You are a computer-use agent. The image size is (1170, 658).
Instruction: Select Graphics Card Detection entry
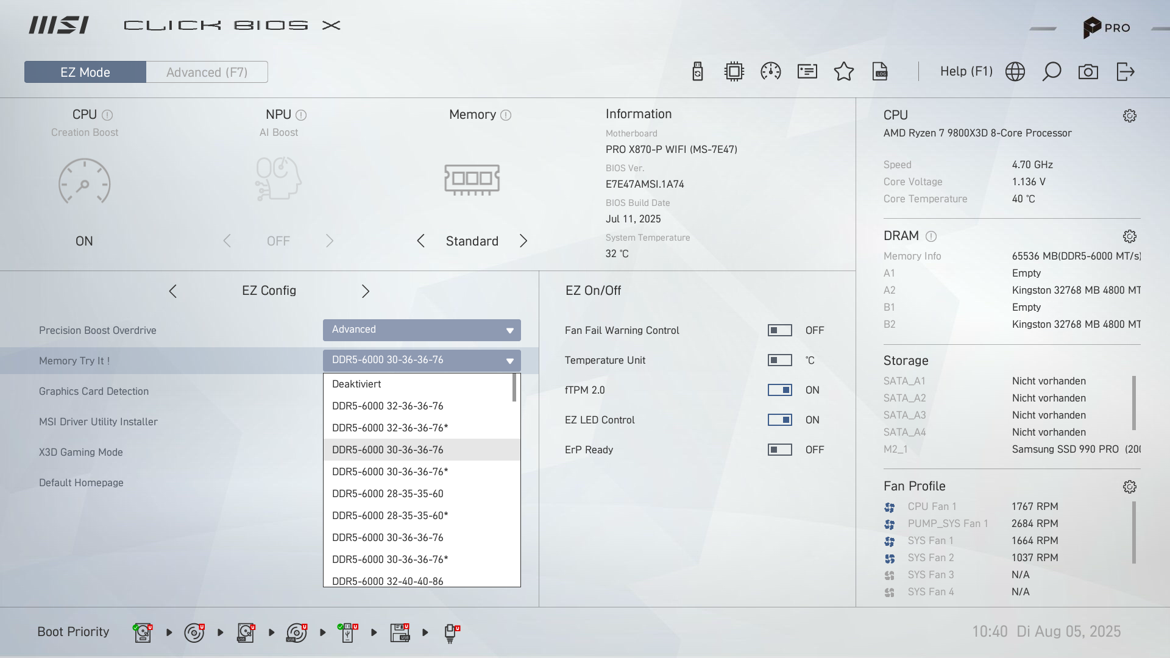click(94, 391)
